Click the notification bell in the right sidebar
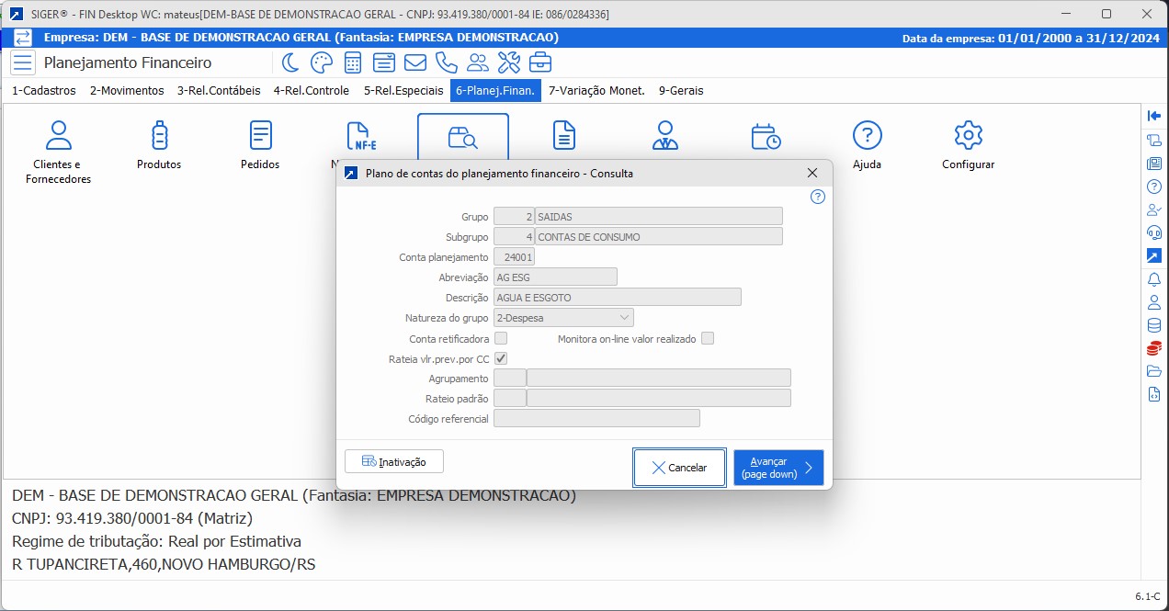The height and width of the screenshot is (611, 1169). tap(1154, 279)
